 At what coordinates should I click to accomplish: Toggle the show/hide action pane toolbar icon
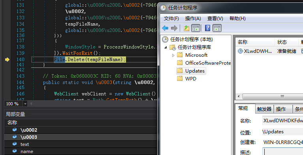click(217, 28)
